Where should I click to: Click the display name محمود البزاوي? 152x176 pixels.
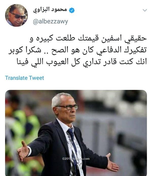(50, 10)
